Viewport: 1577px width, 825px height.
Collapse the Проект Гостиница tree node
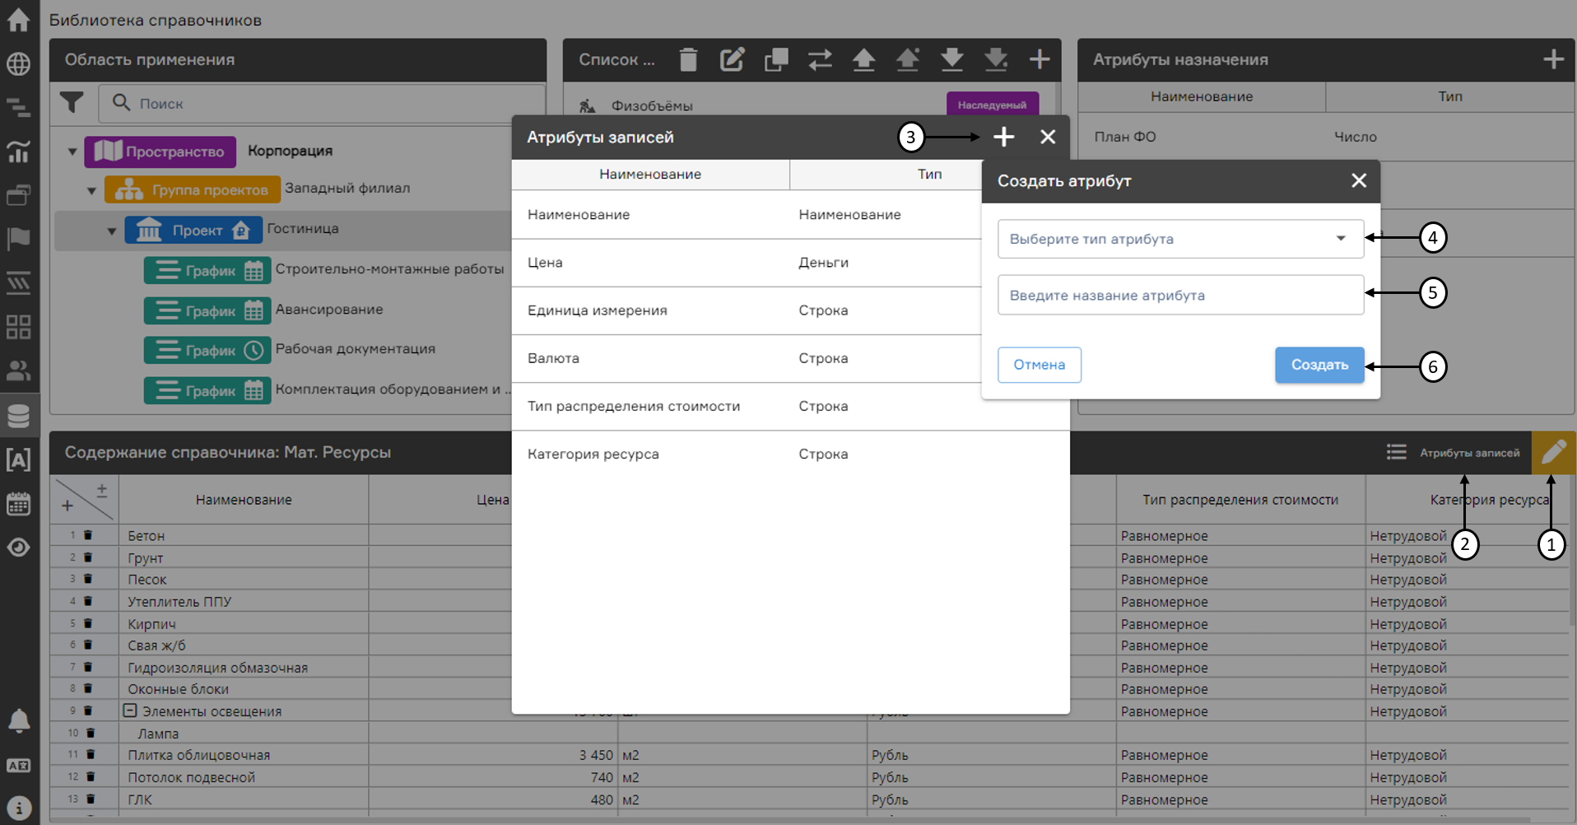[112, 231]
